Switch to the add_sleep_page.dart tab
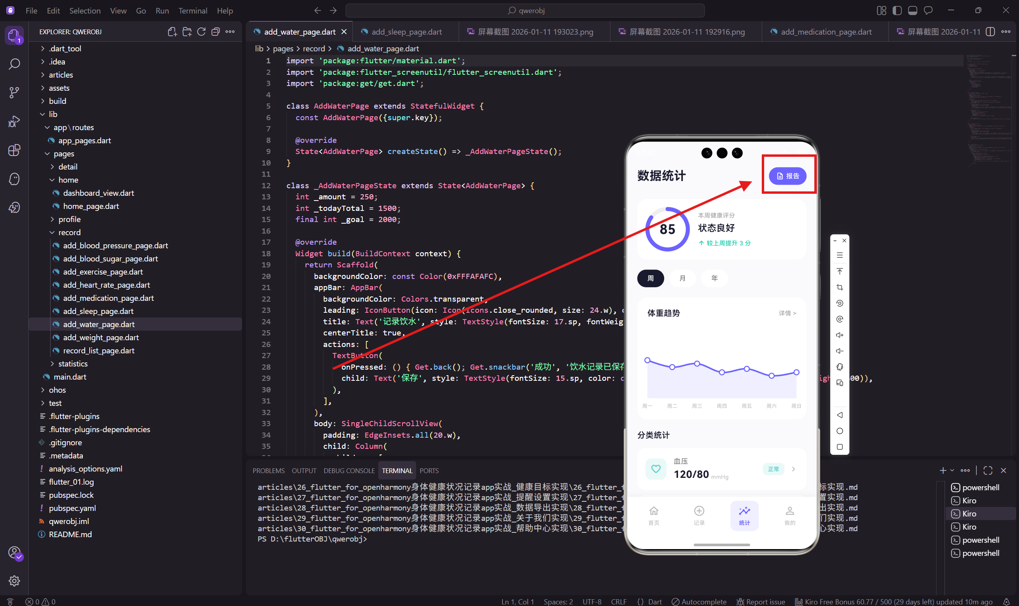 point(406,32)
